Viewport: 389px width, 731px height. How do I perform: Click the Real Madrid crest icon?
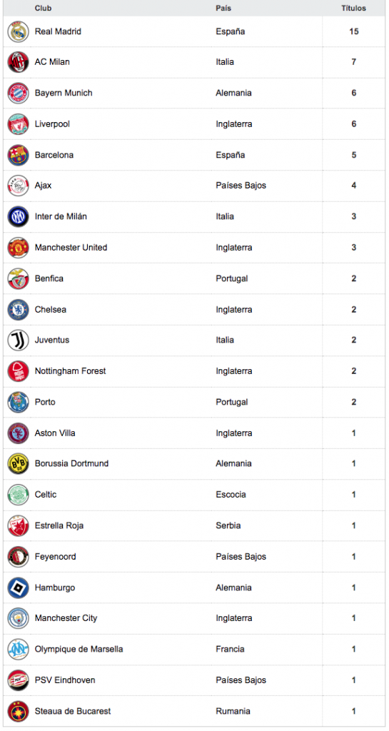pos(18,31)
